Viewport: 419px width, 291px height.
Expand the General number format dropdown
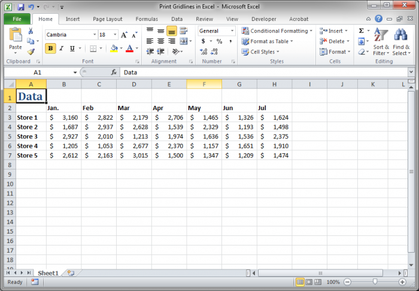232,31
